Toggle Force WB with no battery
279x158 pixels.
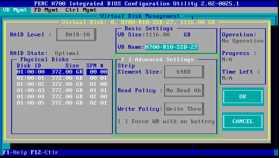[123, 122]
